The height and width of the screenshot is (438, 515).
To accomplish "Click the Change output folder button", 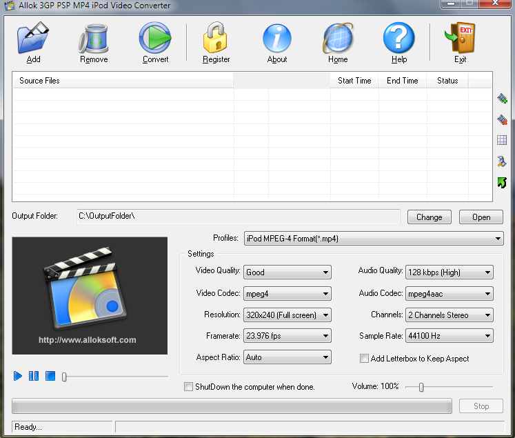I will (430, 217).
